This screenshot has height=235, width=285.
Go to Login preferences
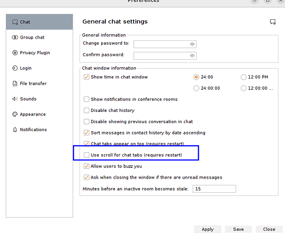tap(25, 68)
